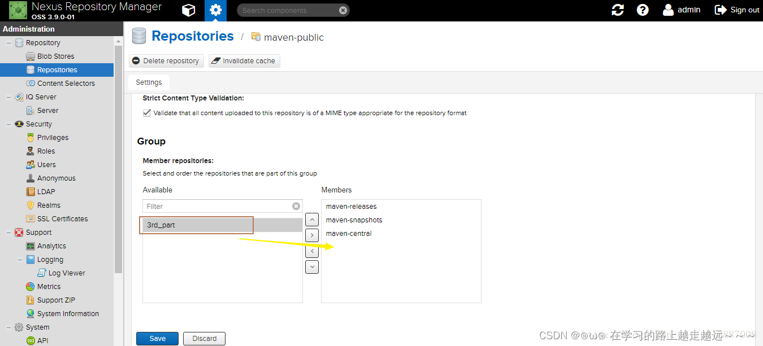Image resolution: width=763 pixels, height=346 pixels.
Task: Click the maven-public breadcrumb
Action: click(x=293, y=38)
